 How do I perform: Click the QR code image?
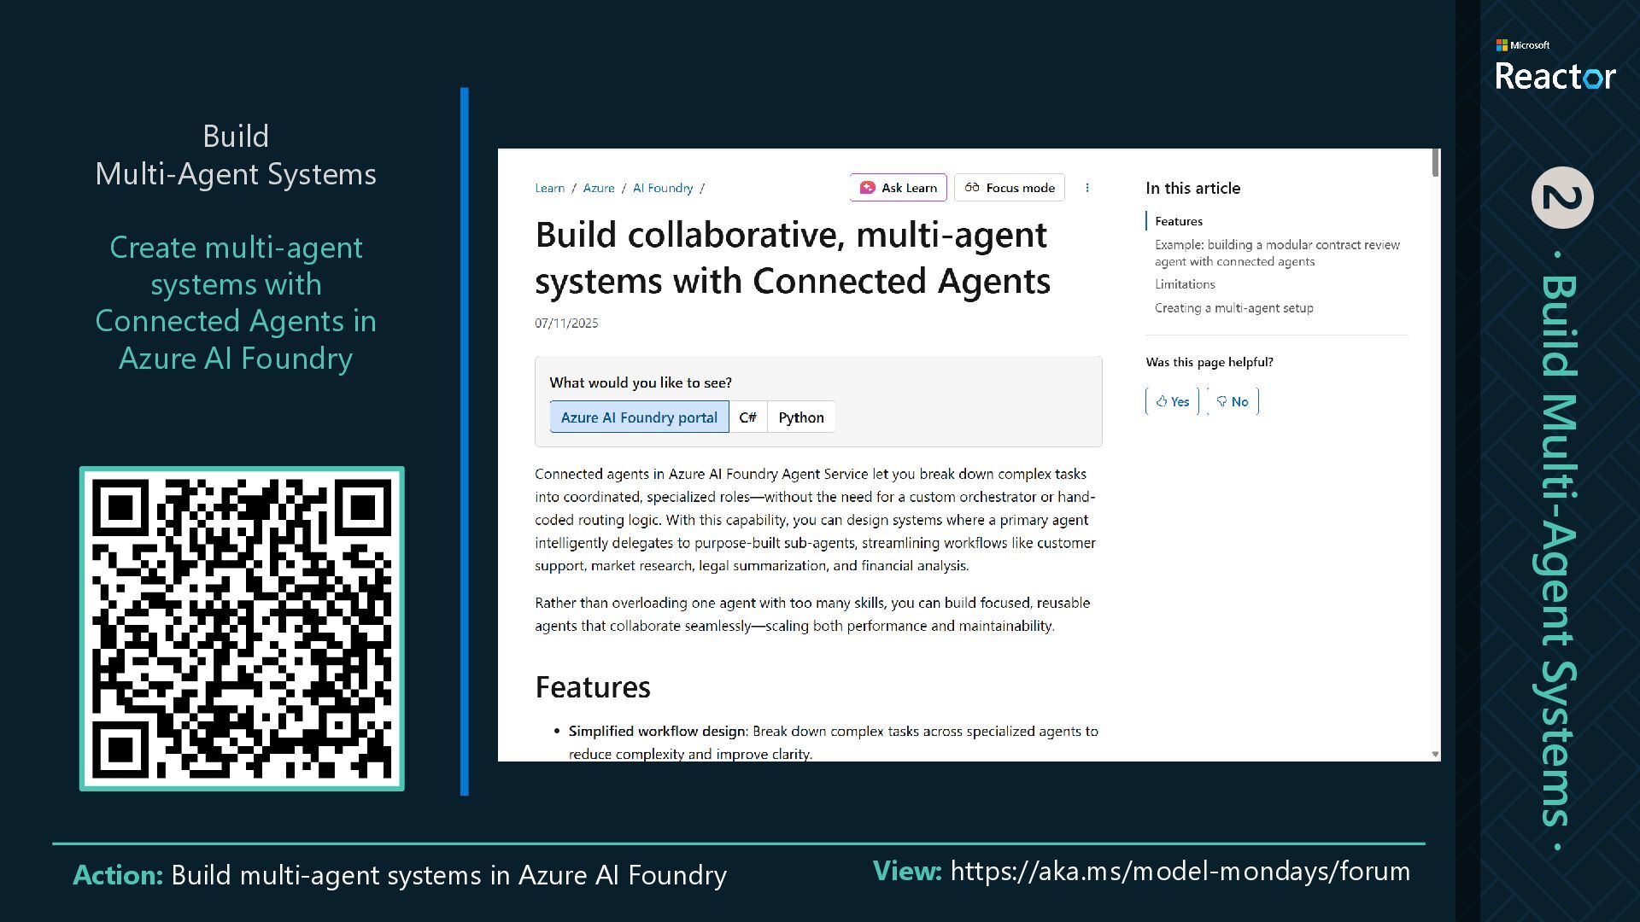click(x=242, y=628)
